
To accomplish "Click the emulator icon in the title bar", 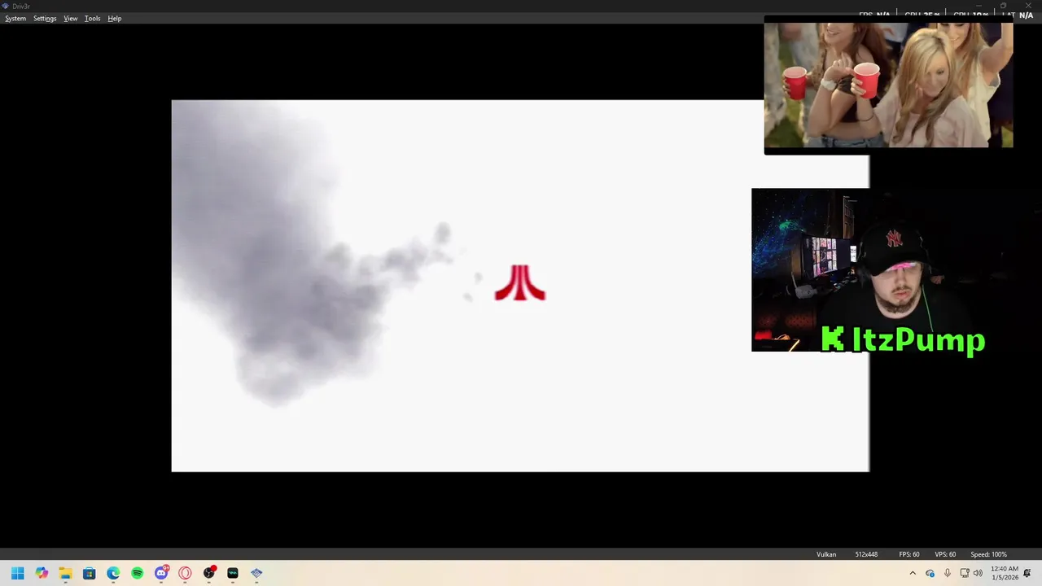I will coord(6,6).
